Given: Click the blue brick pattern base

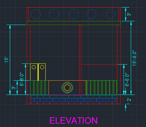Looking at the screenshot, I should pos(74,99).
